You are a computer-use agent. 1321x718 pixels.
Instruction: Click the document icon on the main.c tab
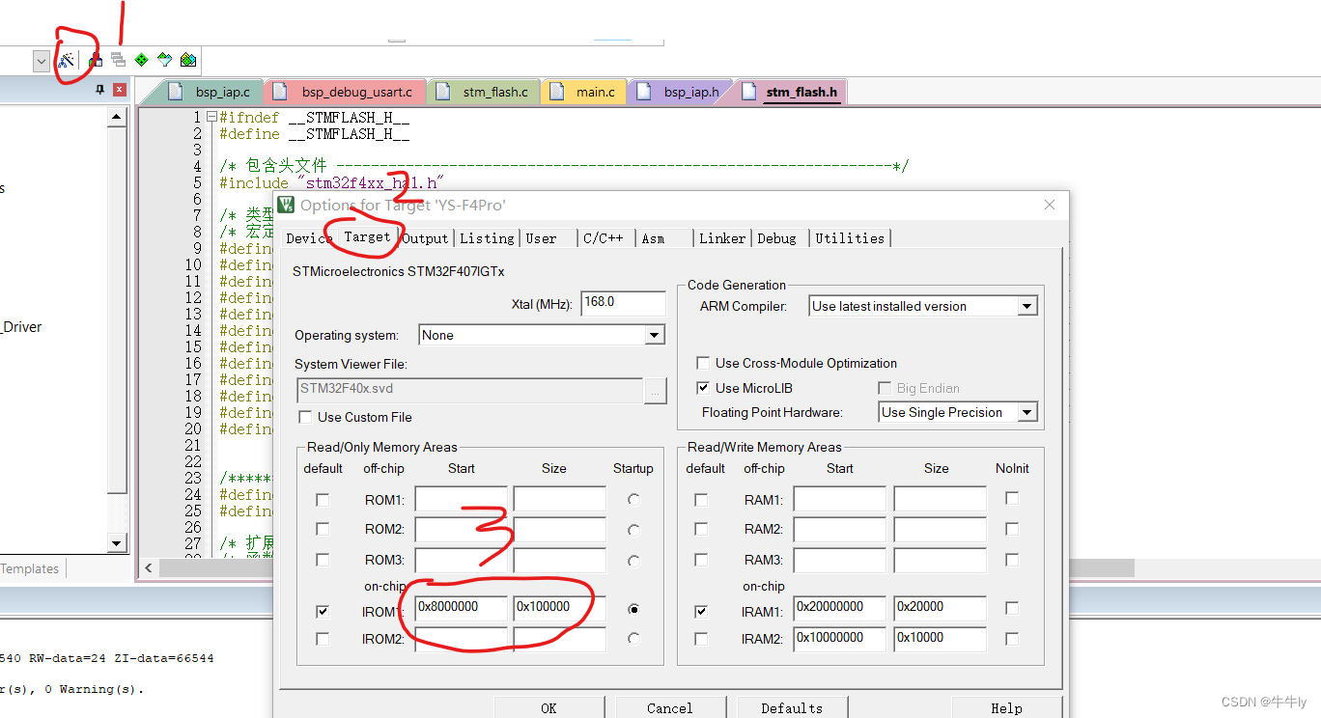(x=556, y=89)
